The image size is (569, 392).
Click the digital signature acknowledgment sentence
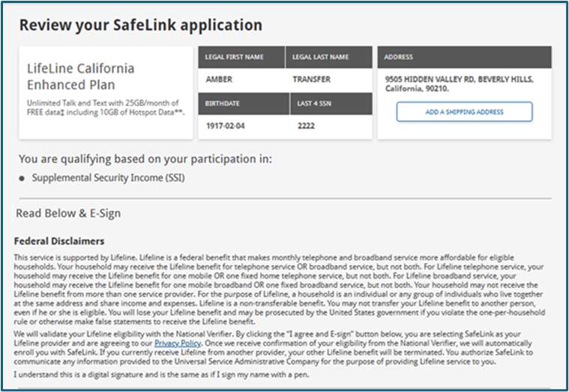pos(161,375)
